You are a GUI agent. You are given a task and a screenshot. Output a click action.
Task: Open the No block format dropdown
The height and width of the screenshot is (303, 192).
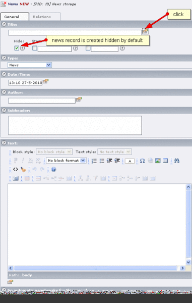(66, 161)
